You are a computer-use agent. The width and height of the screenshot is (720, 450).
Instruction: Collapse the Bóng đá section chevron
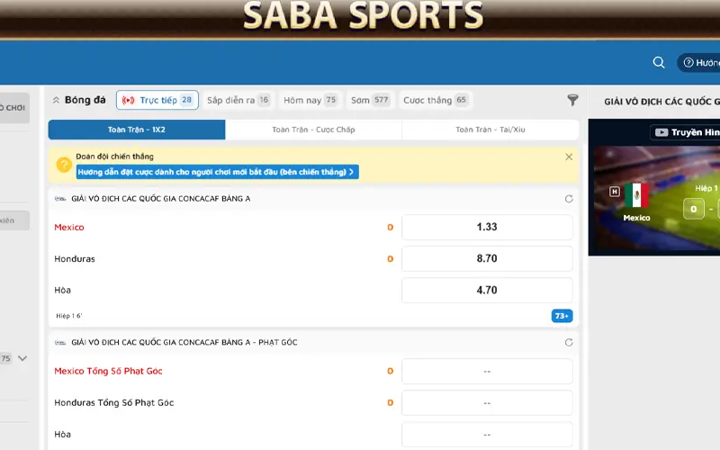tap(56, 100)
